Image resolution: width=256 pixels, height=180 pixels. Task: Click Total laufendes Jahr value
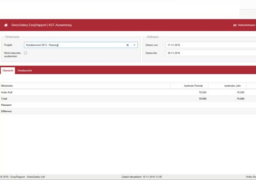[x=240, y=99]
